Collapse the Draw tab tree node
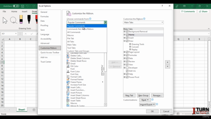 125,41
